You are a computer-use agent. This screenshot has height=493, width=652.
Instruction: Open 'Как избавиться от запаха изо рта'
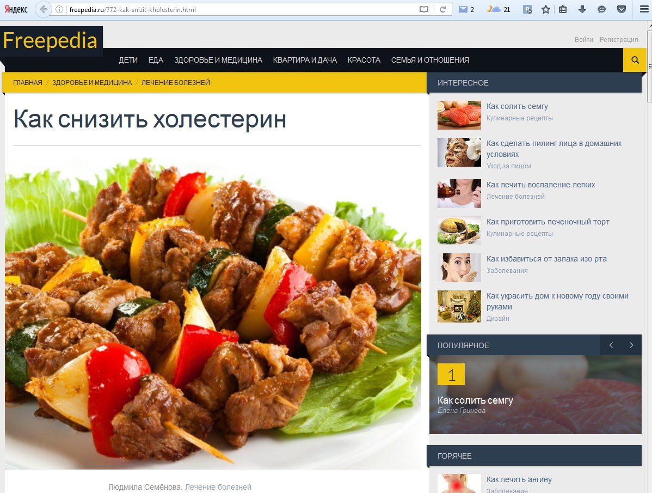(546, 258)
